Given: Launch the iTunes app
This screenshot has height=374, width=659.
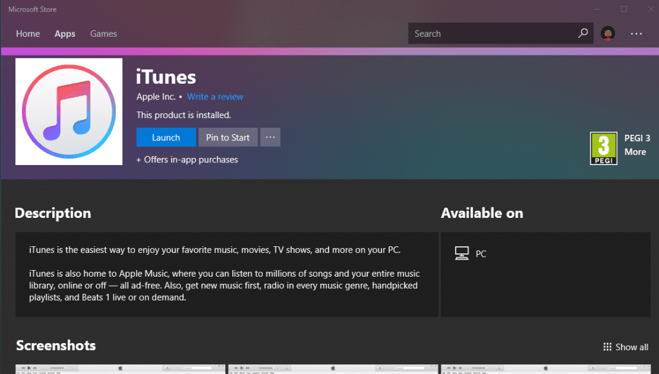Looking at the screenshot, I should 166,137.
